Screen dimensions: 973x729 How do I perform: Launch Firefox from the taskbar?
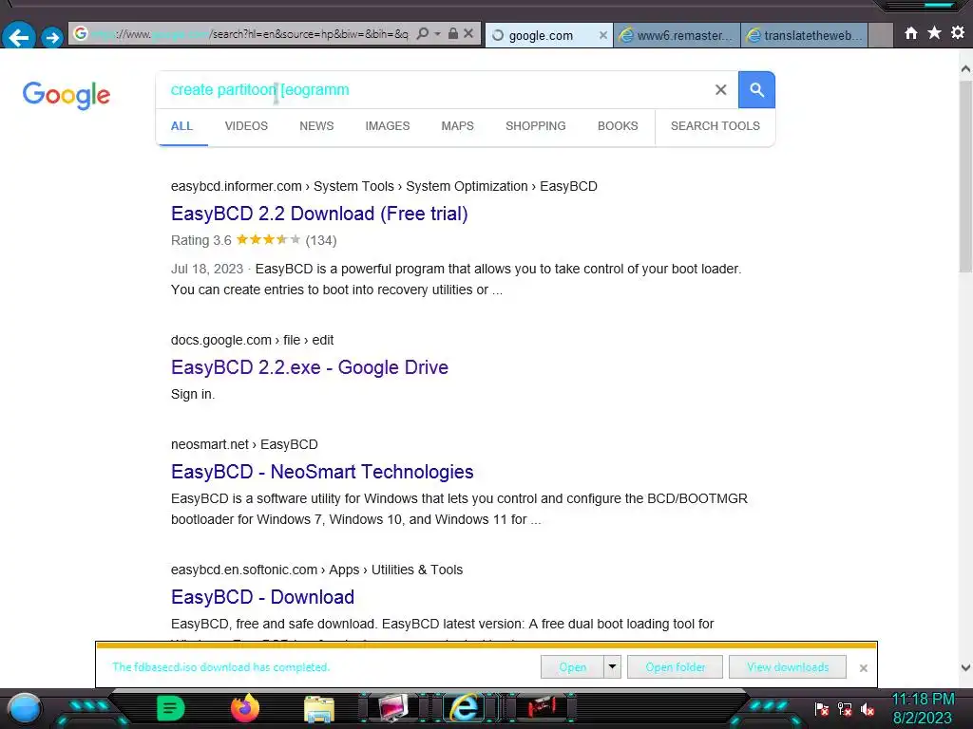(245, 708)
